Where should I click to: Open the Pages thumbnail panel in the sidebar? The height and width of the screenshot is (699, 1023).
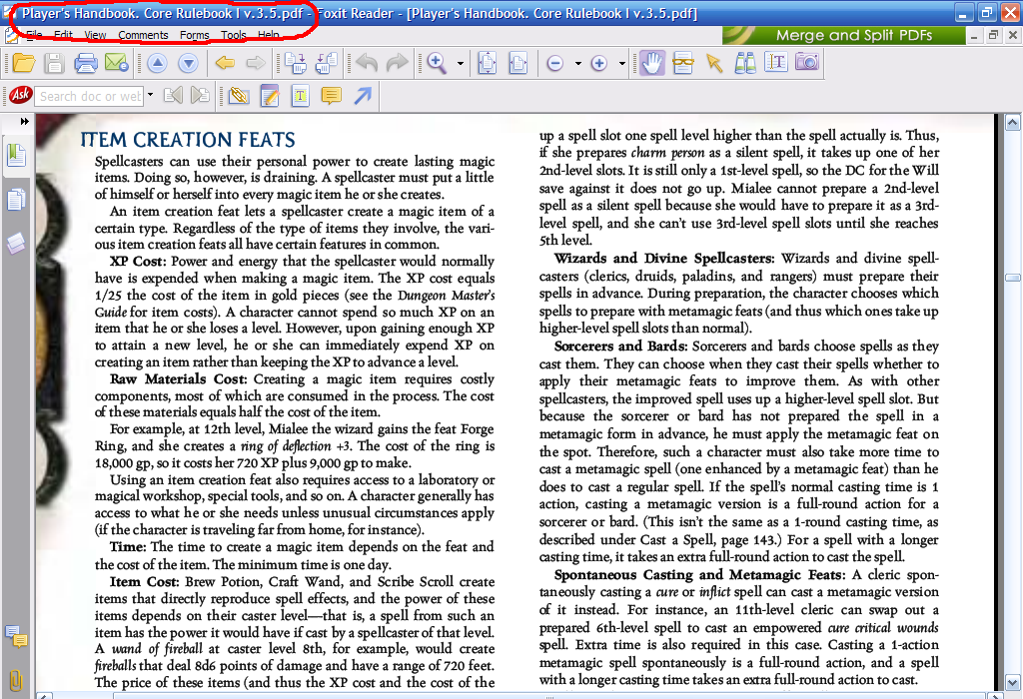(x=16, y=200)
